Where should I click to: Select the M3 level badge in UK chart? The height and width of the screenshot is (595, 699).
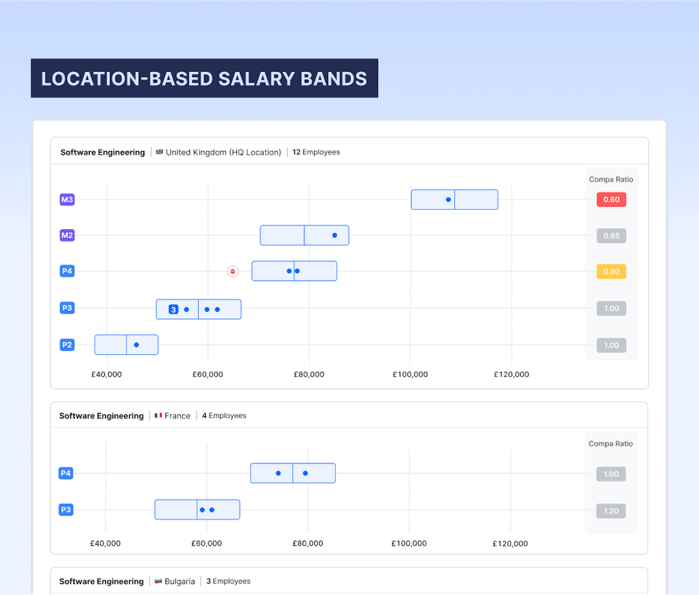click(67, 199)
